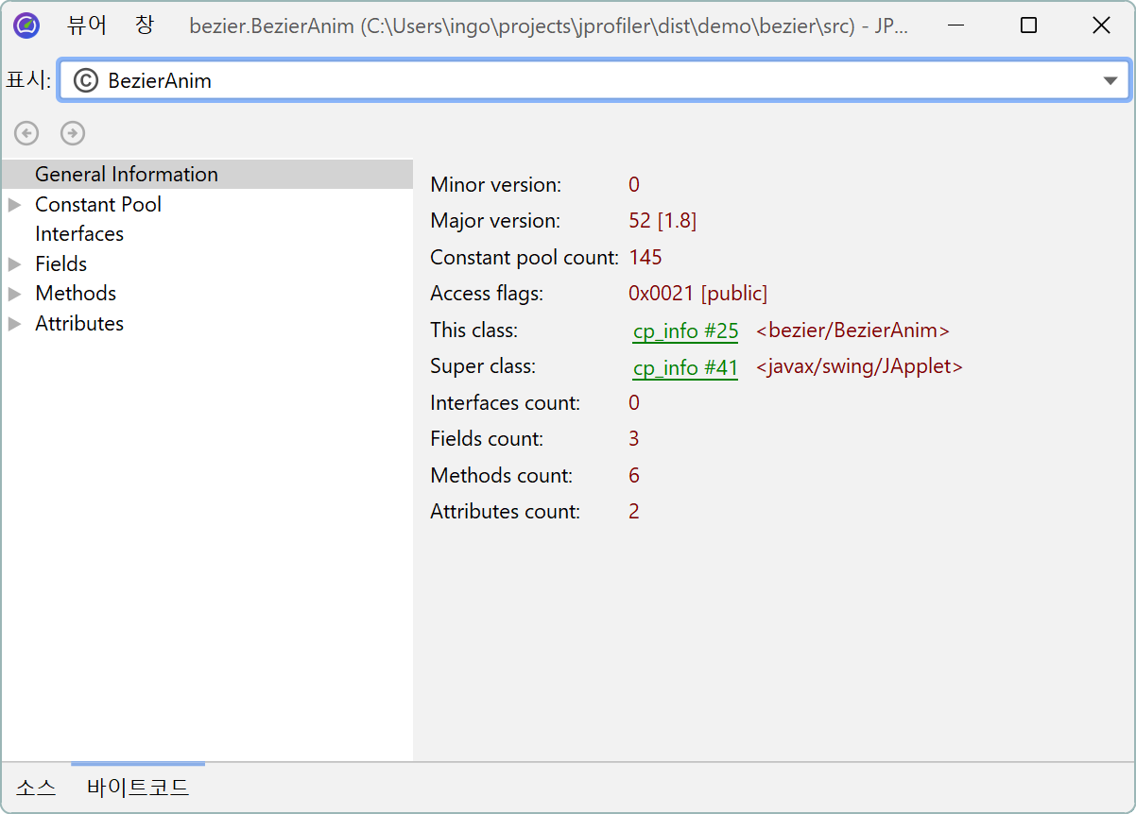Follow the cp_info #25 link

(685, 331)
